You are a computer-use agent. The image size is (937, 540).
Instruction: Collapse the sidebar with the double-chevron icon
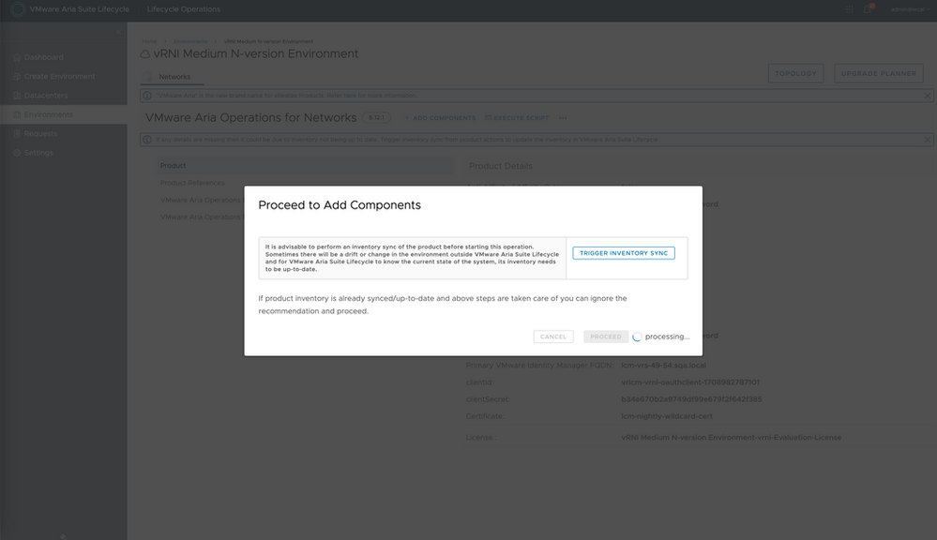pyautogui.click(x=118, y=31)
